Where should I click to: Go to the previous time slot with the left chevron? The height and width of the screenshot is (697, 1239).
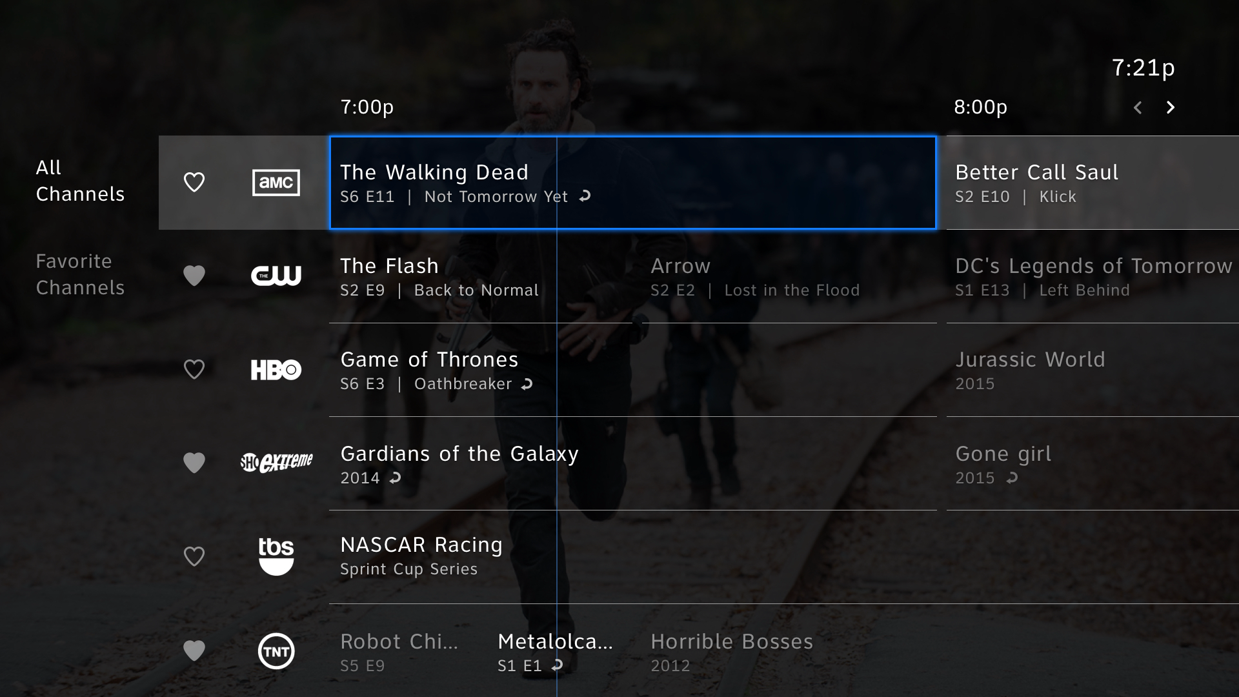(1138, 107)
